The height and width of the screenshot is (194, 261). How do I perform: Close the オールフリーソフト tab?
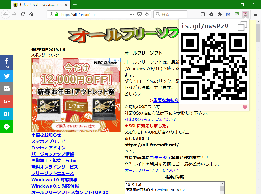(x=66, y=5)
